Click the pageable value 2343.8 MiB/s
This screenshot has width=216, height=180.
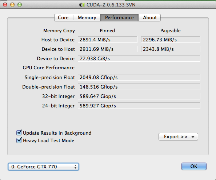(171, 49)
